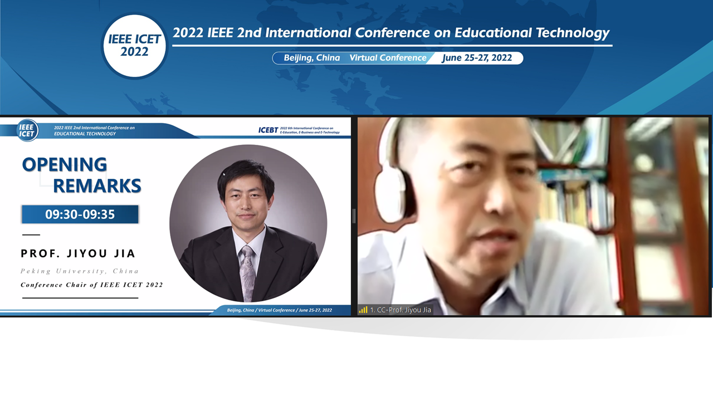Click the "OPENING REMARKS" heading

point(81,175)
